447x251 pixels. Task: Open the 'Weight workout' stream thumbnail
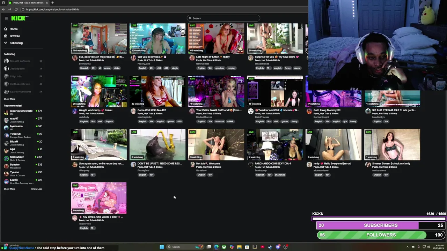point(99,91)
